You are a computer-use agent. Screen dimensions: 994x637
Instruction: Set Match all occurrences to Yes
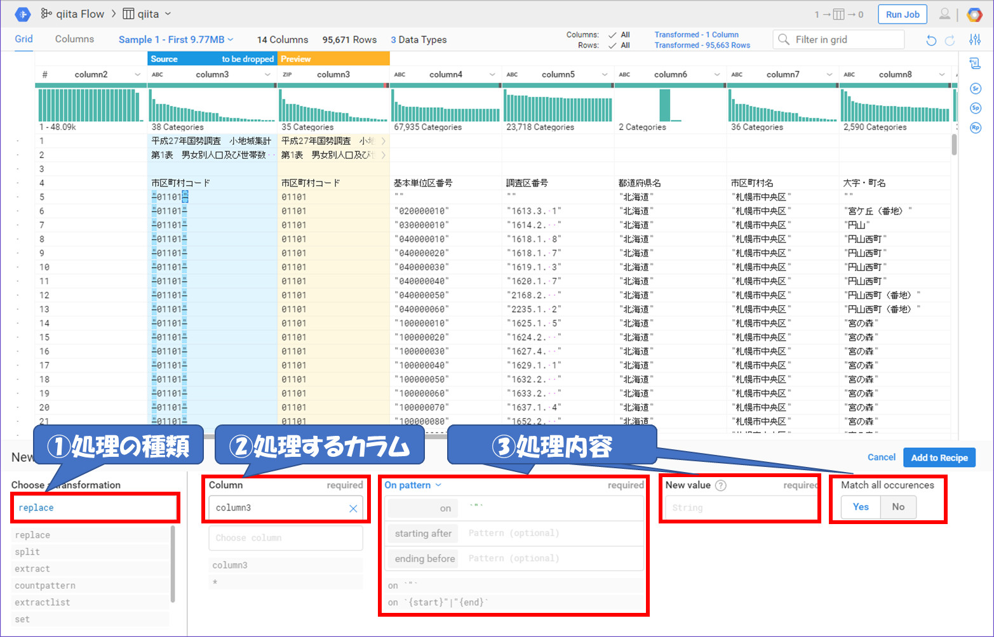861,507
